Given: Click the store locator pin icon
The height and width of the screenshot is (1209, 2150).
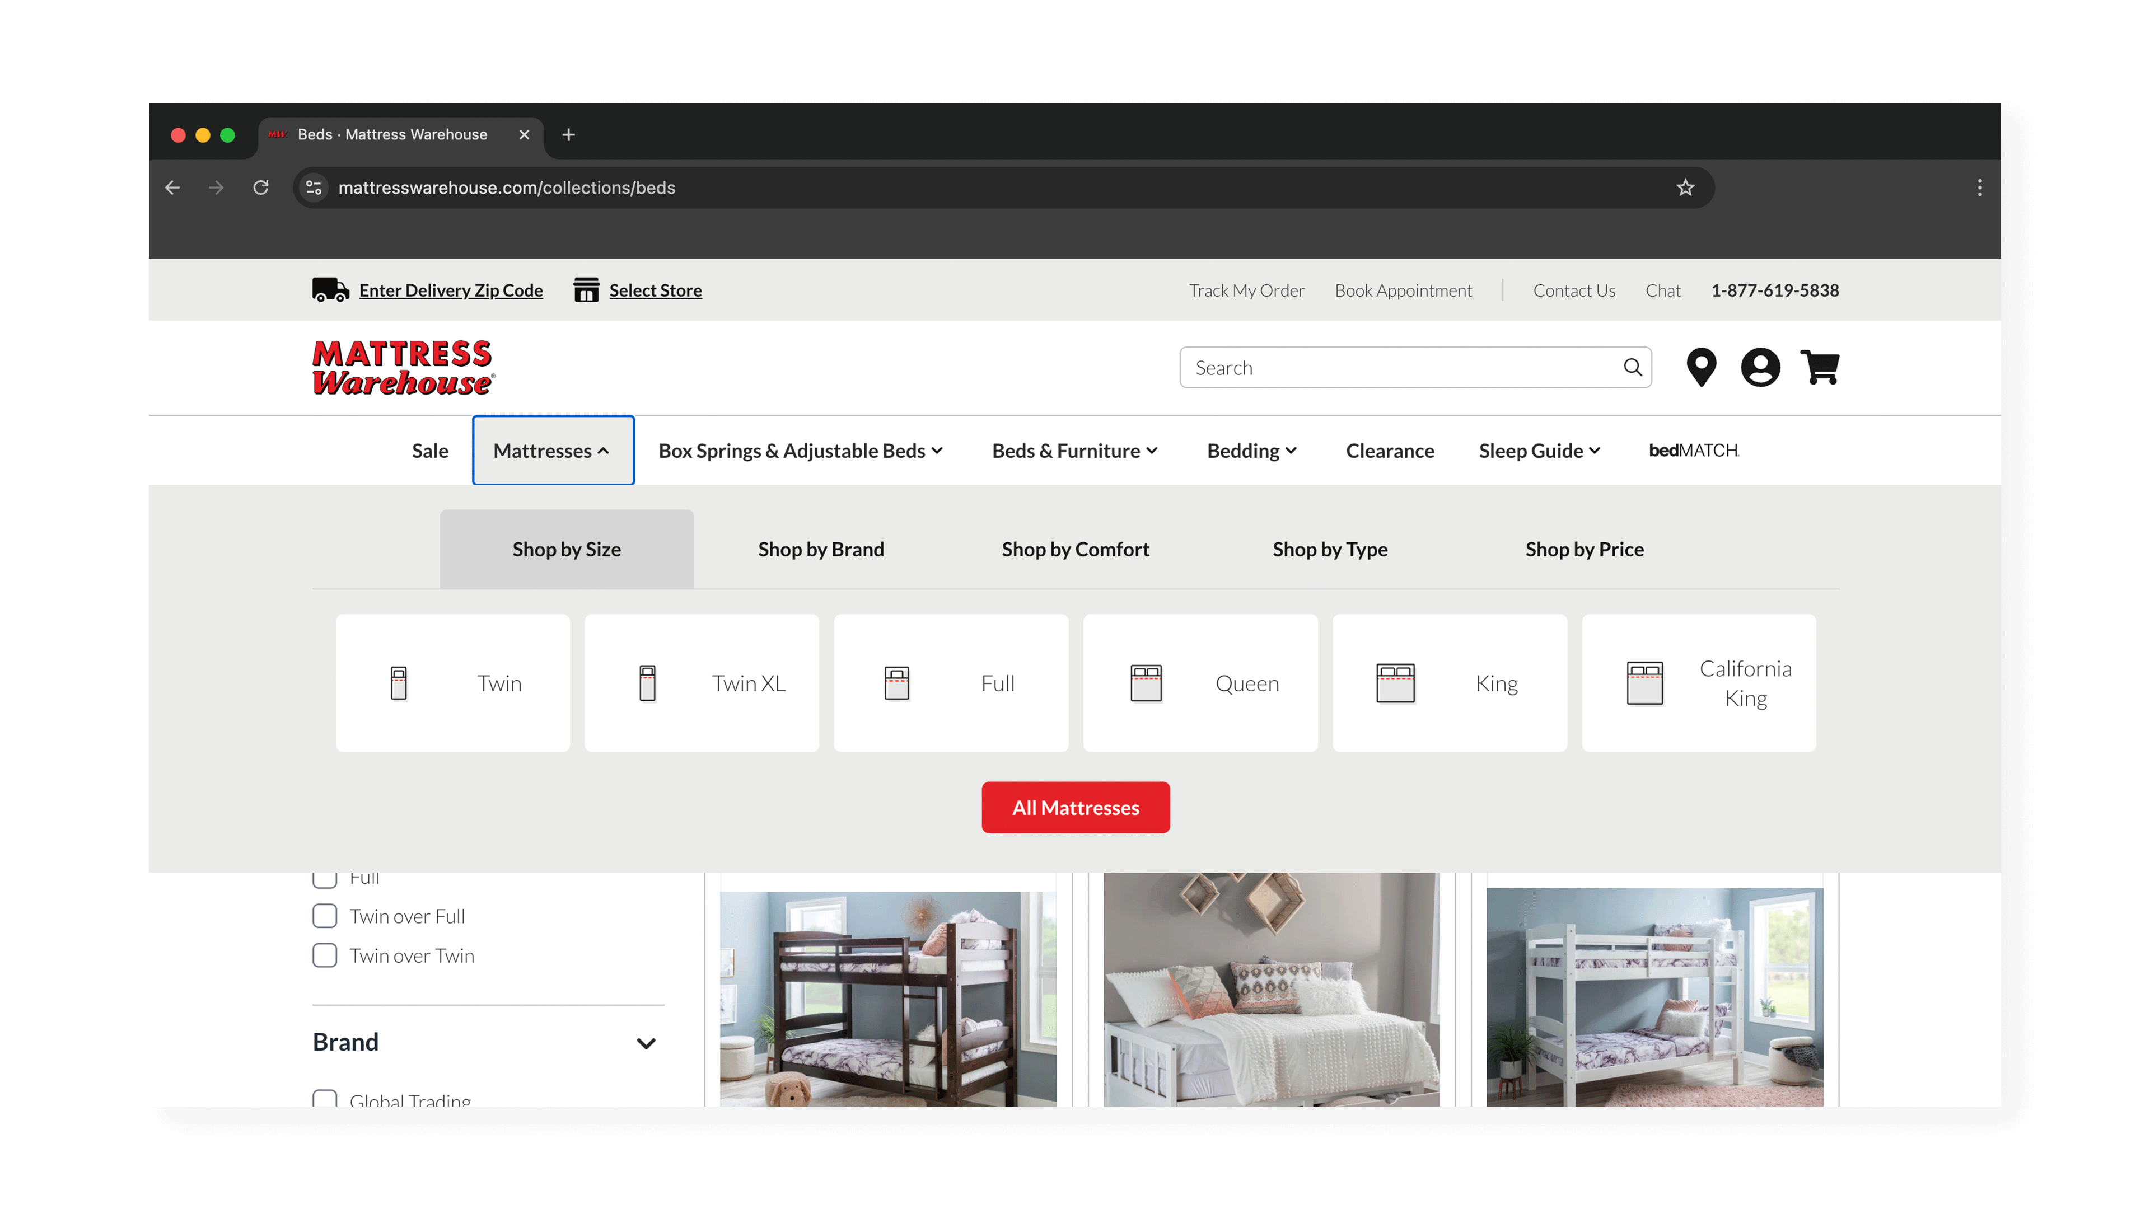Looking at the screenshot, I should click(1700, 367).
